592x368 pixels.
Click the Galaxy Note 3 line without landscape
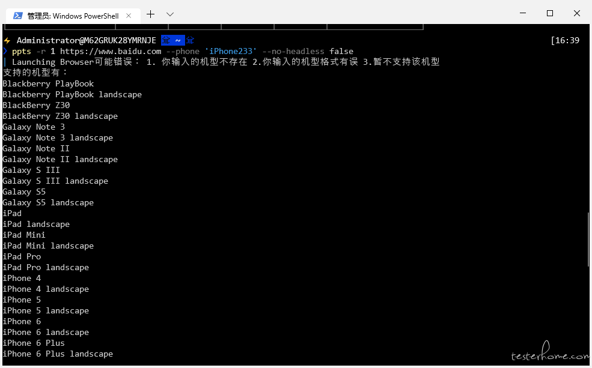click(34, 127)
